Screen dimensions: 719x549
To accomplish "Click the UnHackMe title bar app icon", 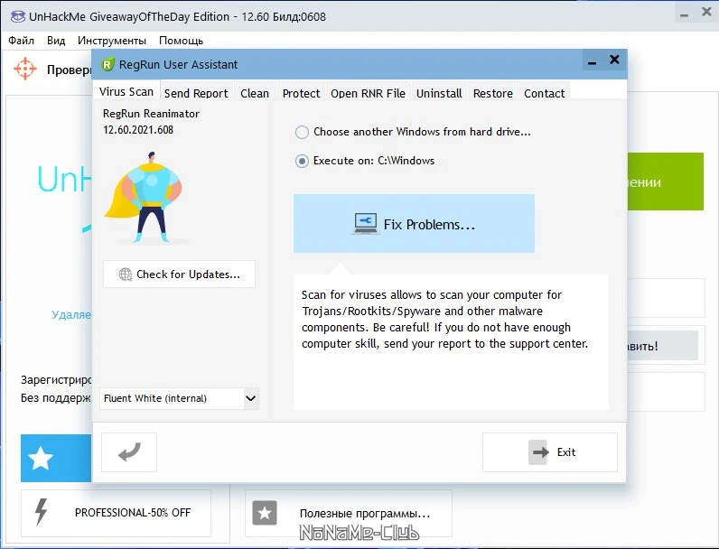I will [18, 17].
